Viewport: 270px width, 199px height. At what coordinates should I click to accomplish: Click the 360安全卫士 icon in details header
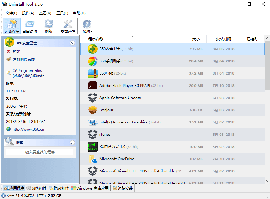coord(9,42)
